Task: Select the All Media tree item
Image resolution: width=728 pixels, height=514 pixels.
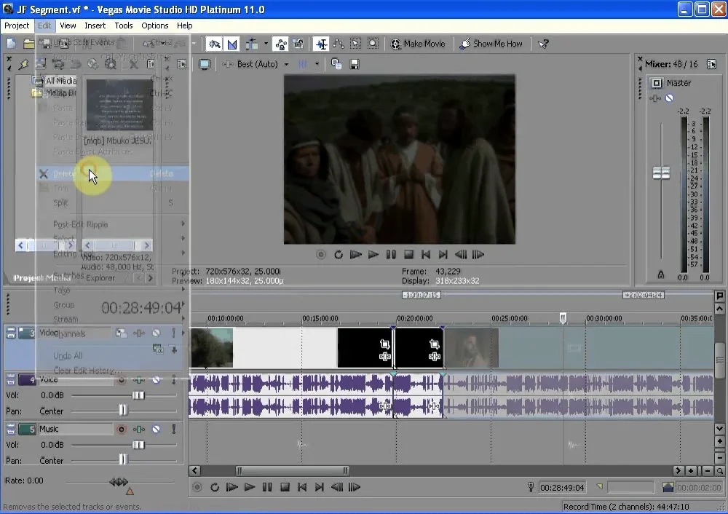Action: 61,81
